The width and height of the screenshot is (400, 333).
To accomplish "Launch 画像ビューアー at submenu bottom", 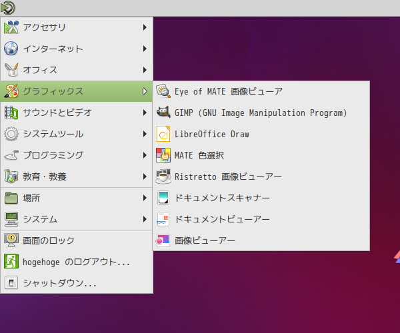I will [261, 240].
